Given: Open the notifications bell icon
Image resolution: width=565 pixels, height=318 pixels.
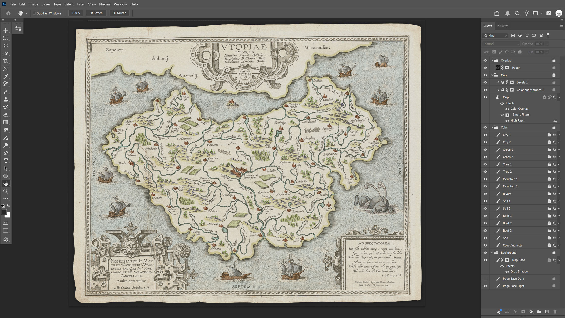Looking at the screenshot, I should click(x=507, y=13).
